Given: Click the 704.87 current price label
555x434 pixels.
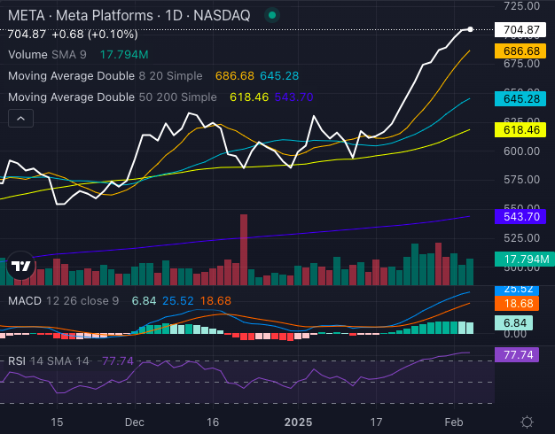Looking at the screenshot, I should 520,30.
